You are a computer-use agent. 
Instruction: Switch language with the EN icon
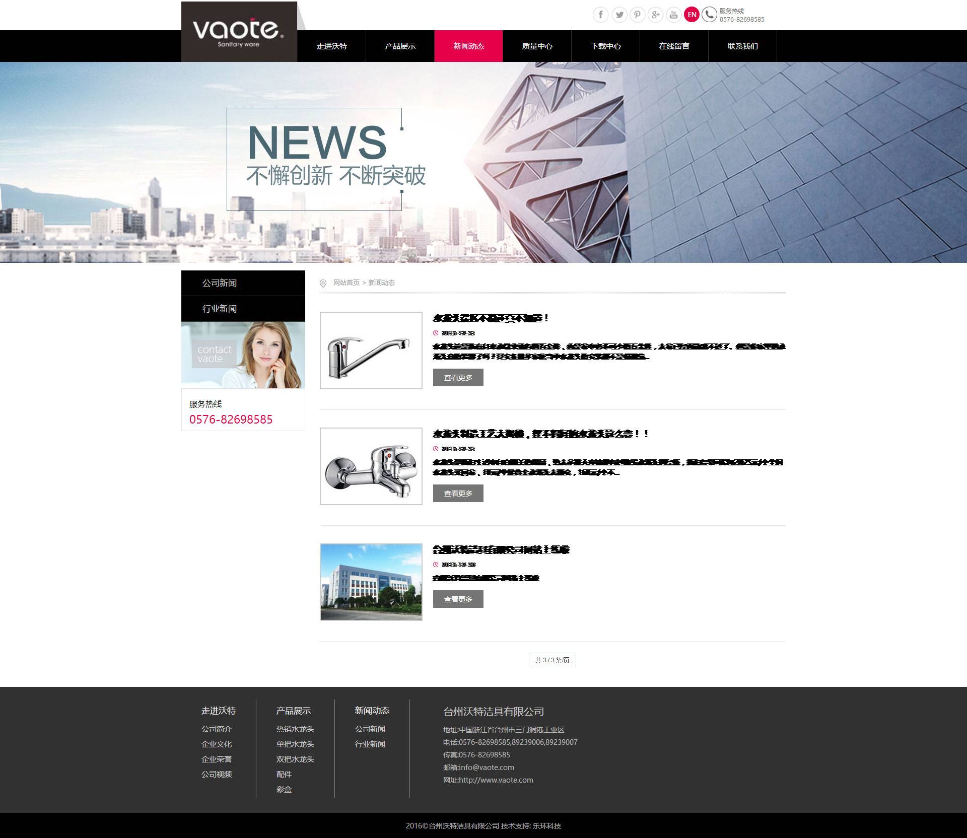692,15
